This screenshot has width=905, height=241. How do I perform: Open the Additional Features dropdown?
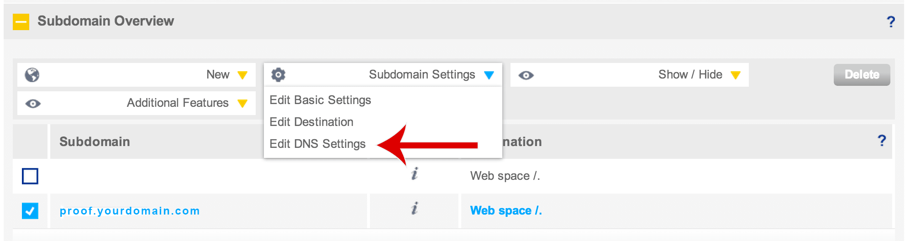242,104
